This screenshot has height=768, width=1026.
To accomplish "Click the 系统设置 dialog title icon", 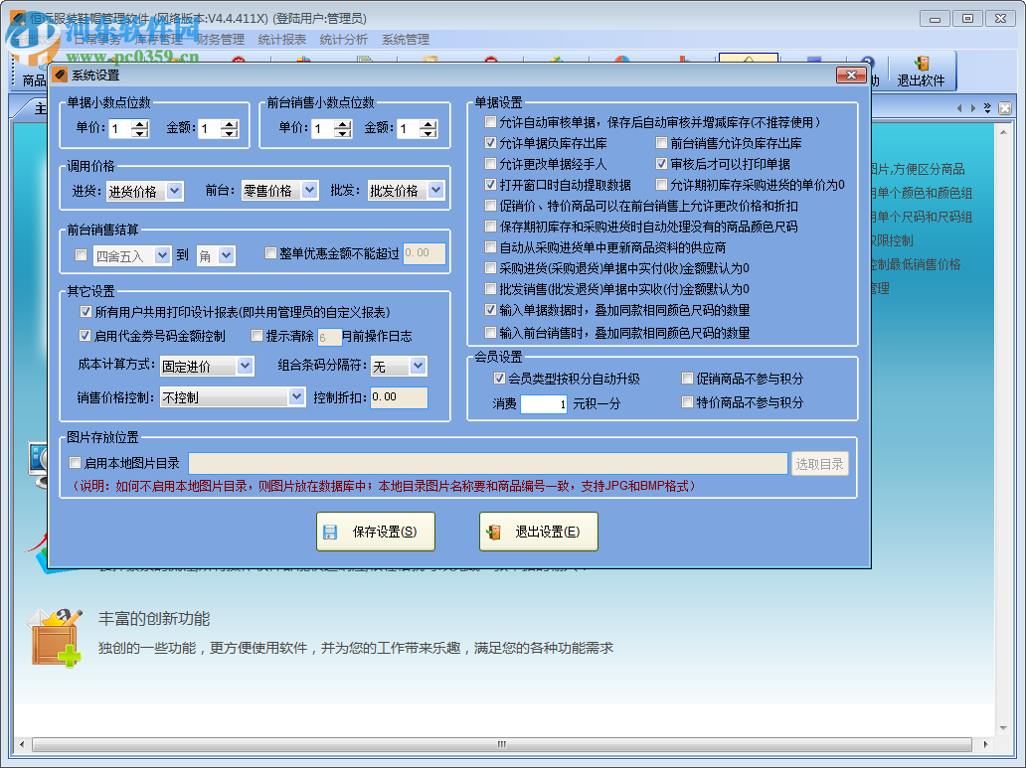I will point(61,76).
